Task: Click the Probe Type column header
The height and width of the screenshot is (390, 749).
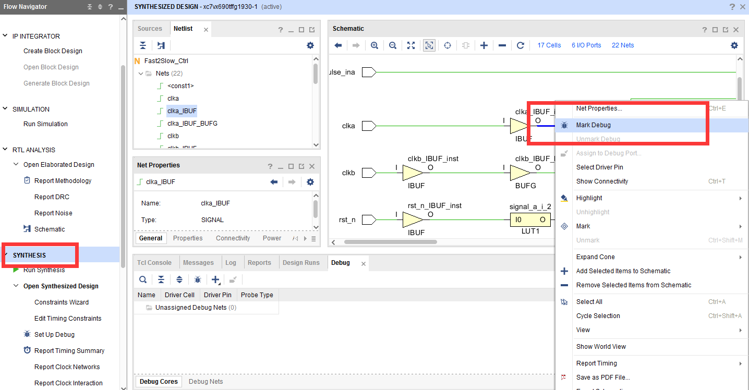Action: click(x=257, y=295)
